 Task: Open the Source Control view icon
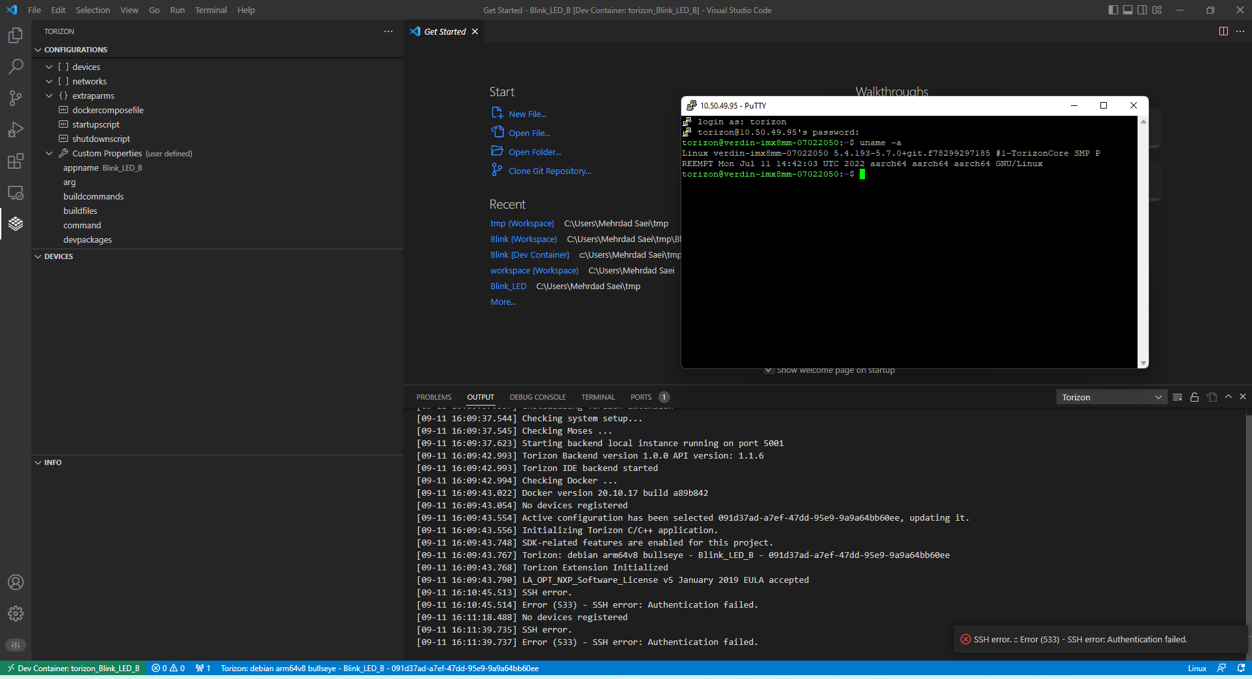click(x=16, y=98)
